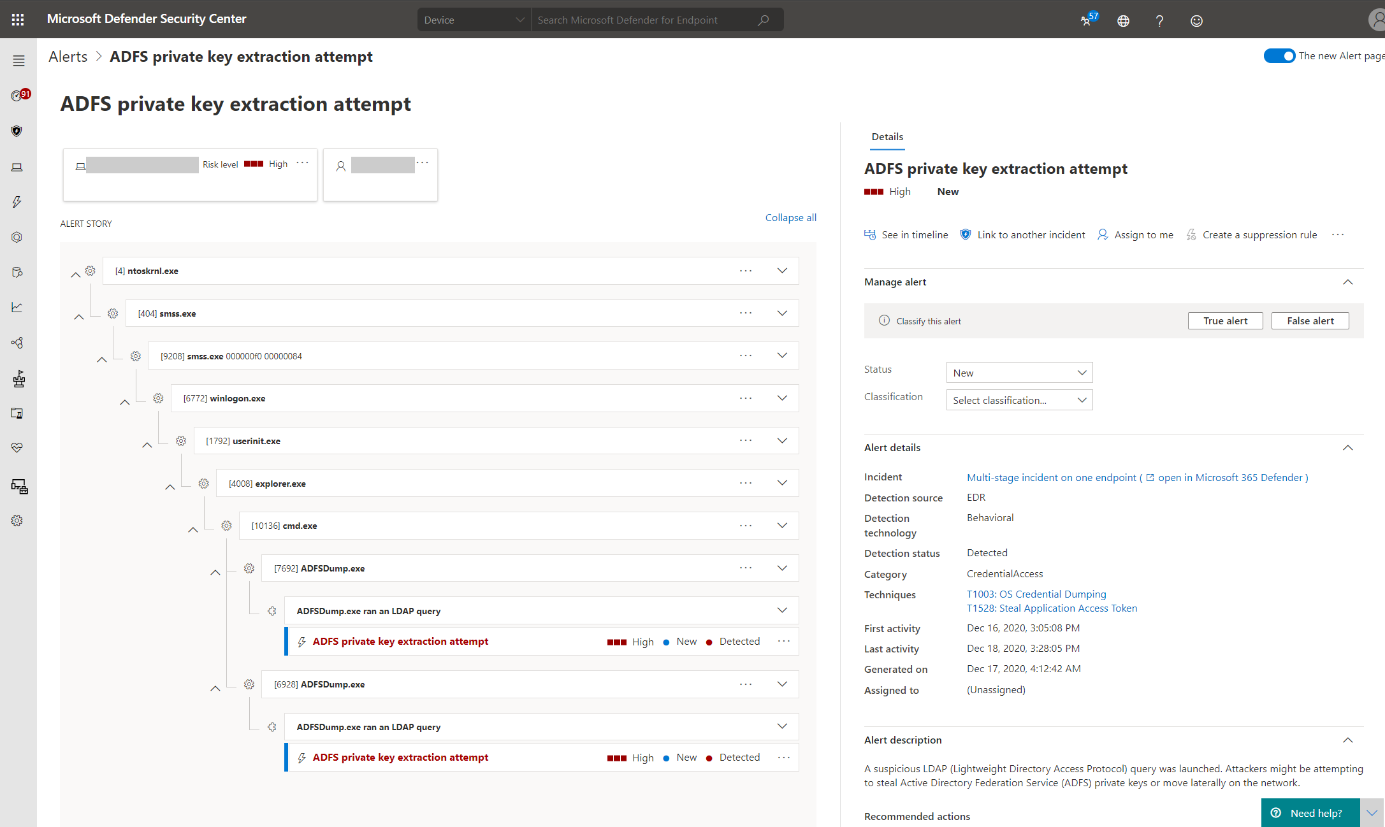Viewport: 1385px width, 827px height.
Task: Expand the ADFSDump.exe LDAP query entry
Action: (x=782, y=610)
